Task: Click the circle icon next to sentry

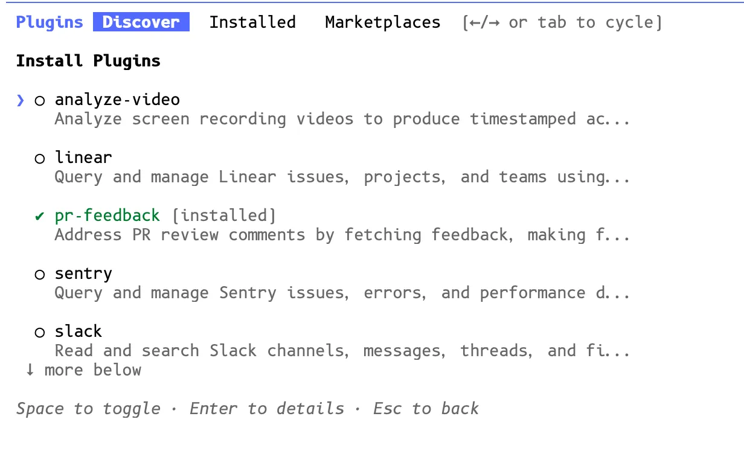Action: 39,274
